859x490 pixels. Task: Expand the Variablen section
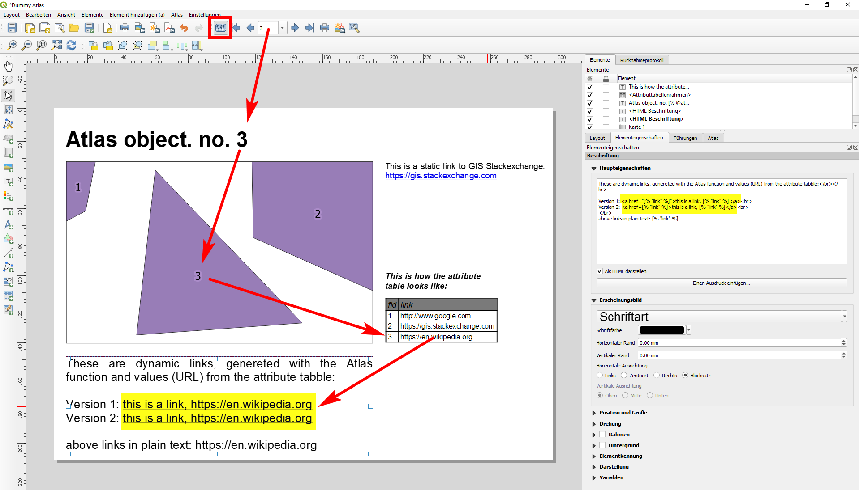[x=594, y=478]
